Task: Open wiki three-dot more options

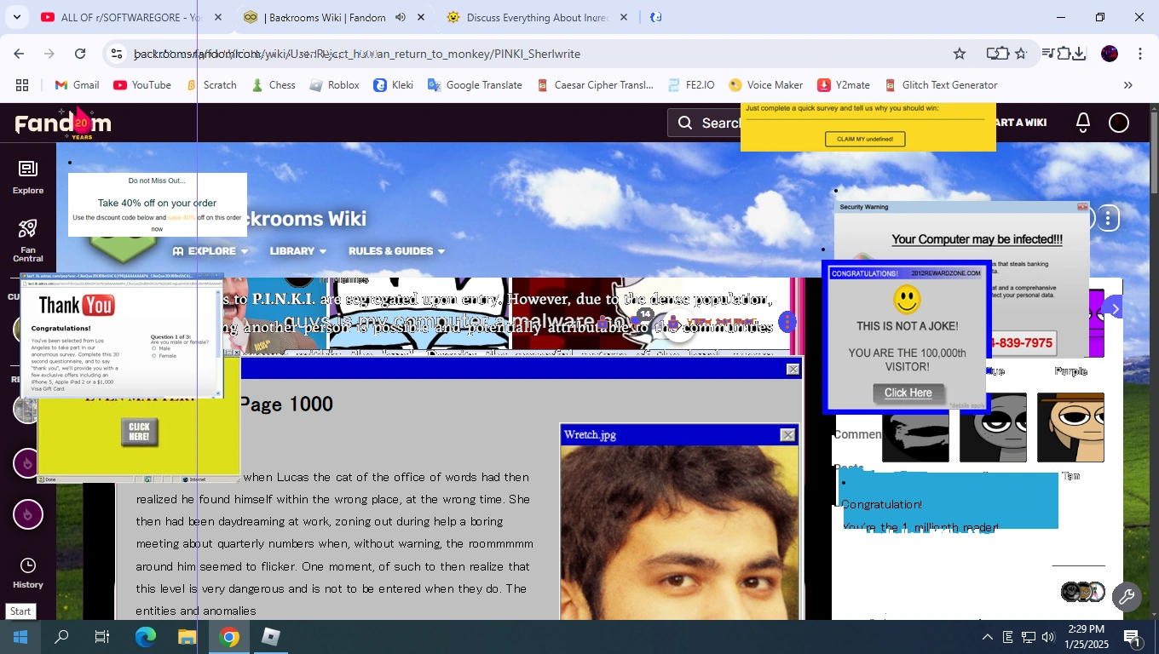Action: coord(1108,219)
